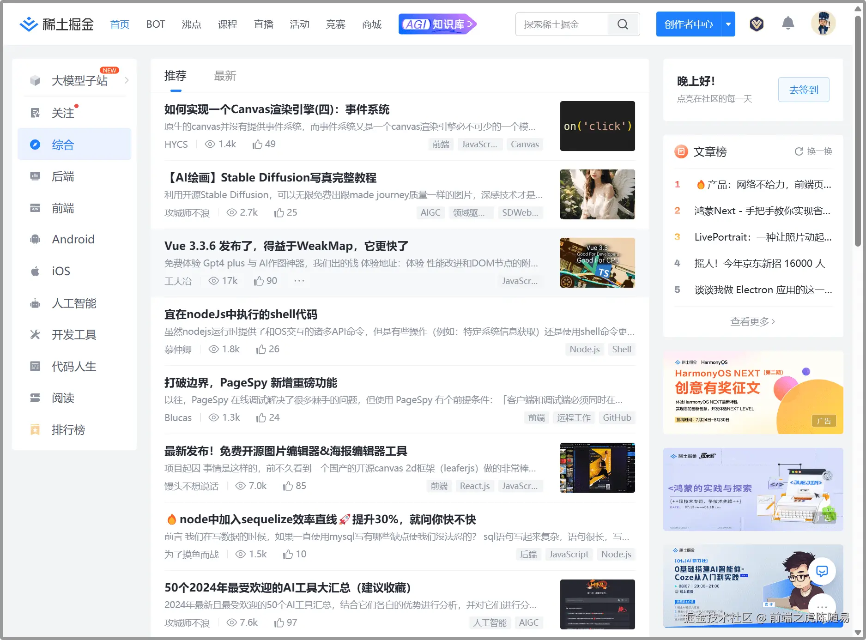Click the 稀土掘金 logo

click(x=55, y=24)
